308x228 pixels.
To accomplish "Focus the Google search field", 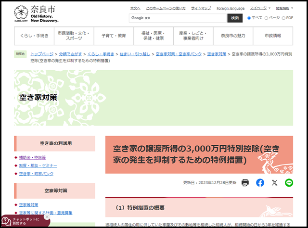I will click(x=178, y=18).
